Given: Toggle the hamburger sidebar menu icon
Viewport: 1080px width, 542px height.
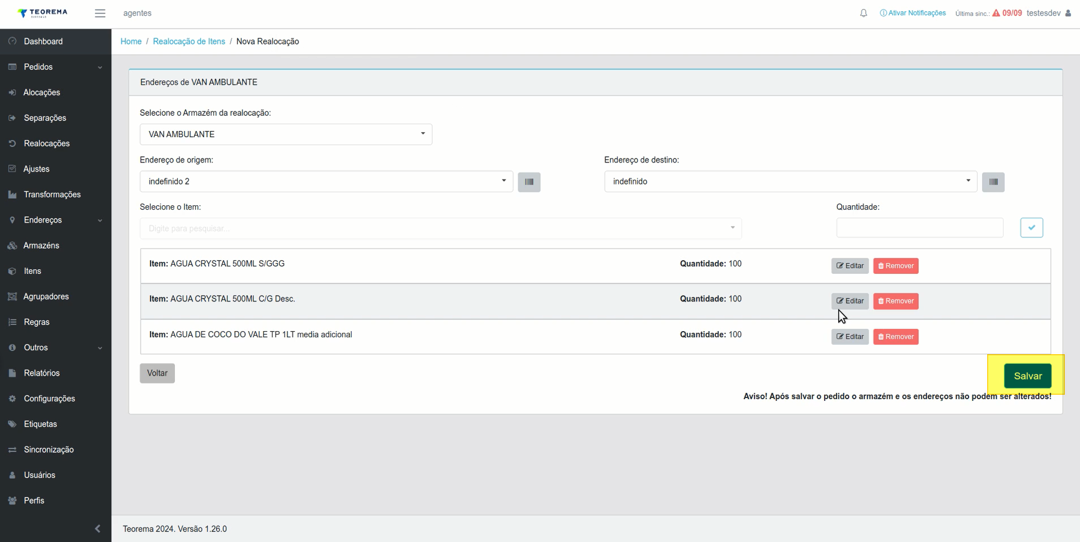Looking at the screenshot, I should (x=100, y=13).
